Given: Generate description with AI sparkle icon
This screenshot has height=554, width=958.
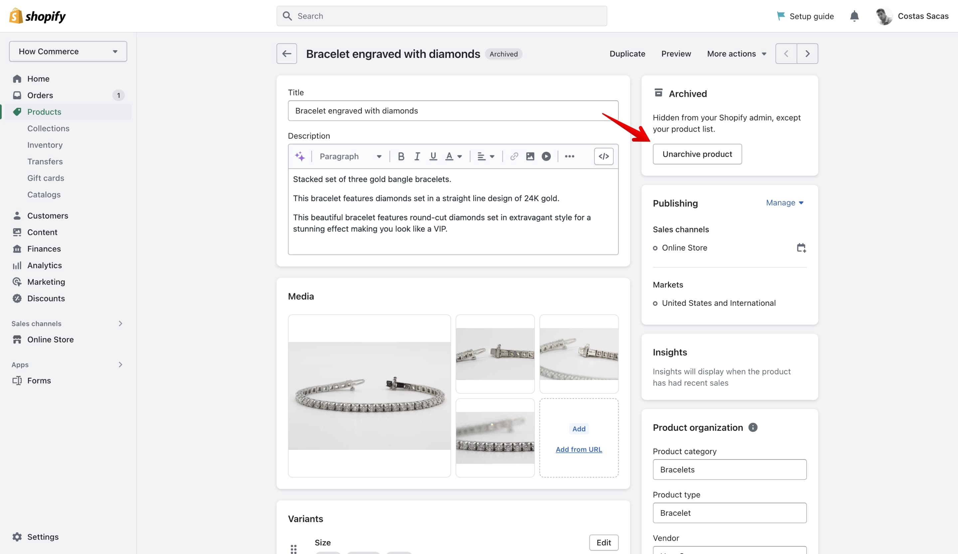Looking at the screenshot, I should tap(300, 156).
